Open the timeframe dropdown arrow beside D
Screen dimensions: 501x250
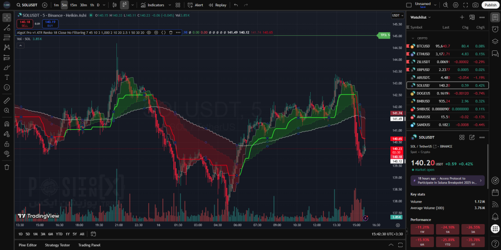click(104, 5)
